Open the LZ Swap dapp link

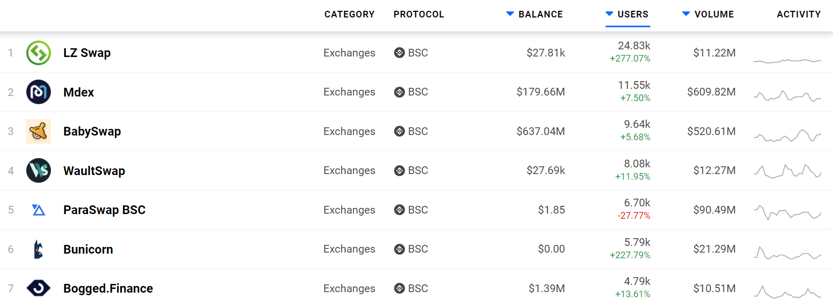87,53
